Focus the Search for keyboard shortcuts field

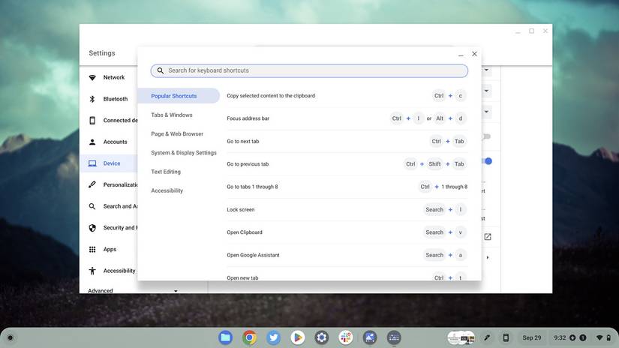coord(309,70)
